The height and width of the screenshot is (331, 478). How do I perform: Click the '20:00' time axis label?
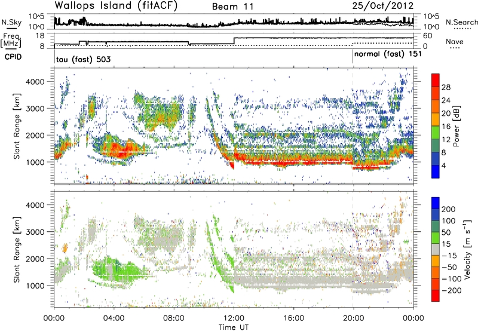(353, 318)
